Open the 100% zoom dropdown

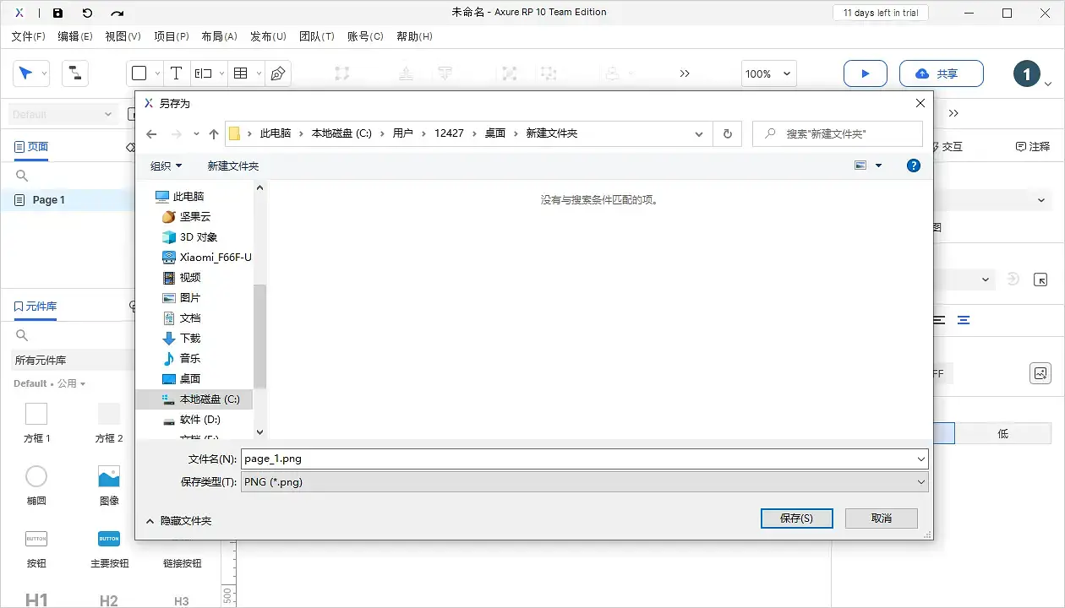click(767, 73)
